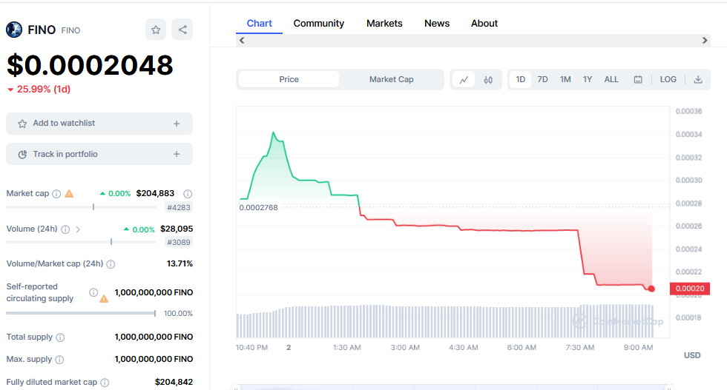Click the circulating supply warning triangle icon
727x390 pixels.
click(x=104, y=299)
